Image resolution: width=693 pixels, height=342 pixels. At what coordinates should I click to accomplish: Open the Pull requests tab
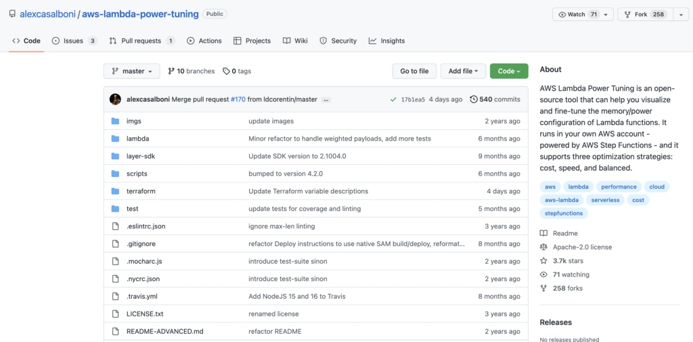[x=142, y=41]
